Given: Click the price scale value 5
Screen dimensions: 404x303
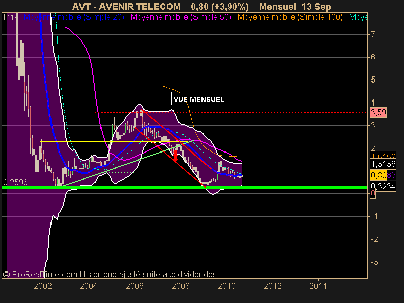Looking at the screenshot, I should tap(373, 80).
